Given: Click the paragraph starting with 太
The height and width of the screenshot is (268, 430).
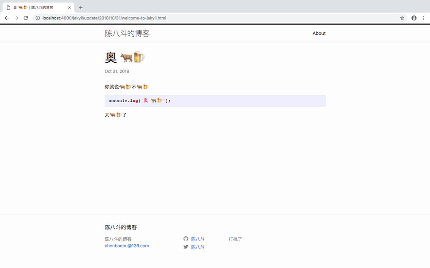Looking at the screenshot, I should tap(115, 115).
